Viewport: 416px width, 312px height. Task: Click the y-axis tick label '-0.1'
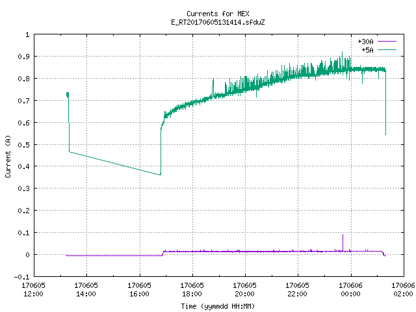(x=21, y=277)
